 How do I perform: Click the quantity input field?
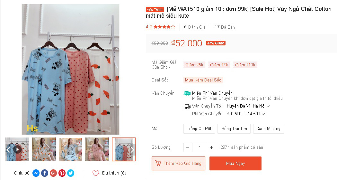(200, 147)
